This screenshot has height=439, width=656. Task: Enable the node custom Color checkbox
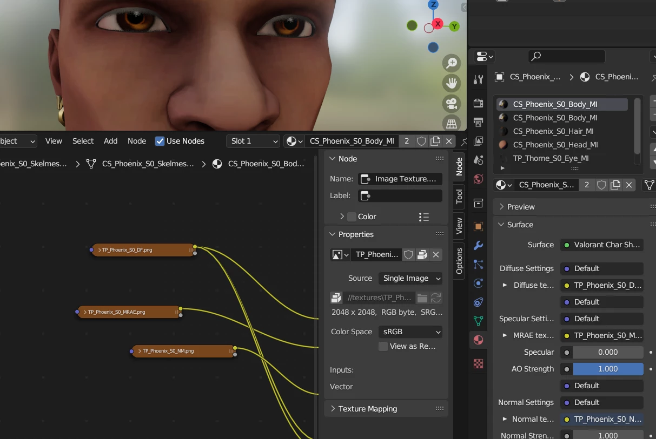[x=352, y=217]
